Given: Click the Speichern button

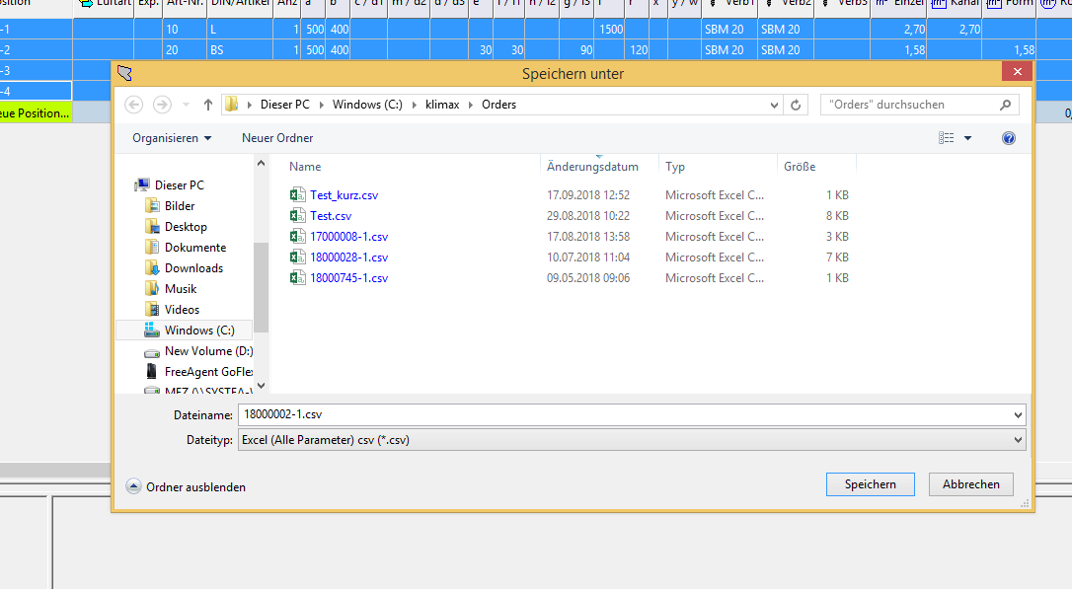Looking at the screenshot, I should pos(871,484).
